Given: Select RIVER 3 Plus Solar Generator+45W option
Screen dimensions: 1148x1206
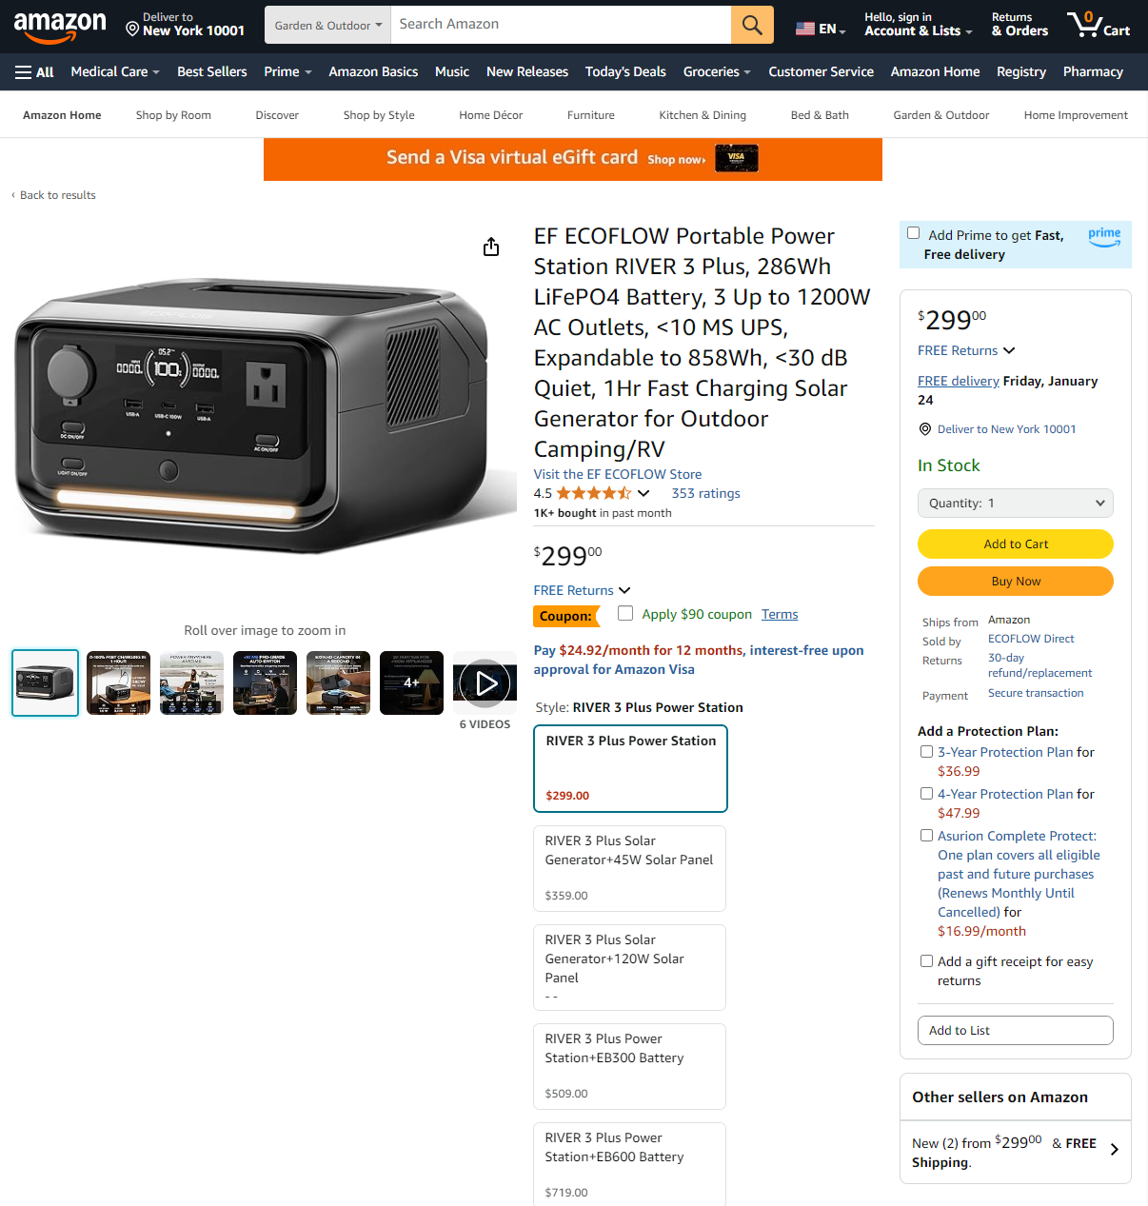Looking at the screenshot, I should 629,868.
